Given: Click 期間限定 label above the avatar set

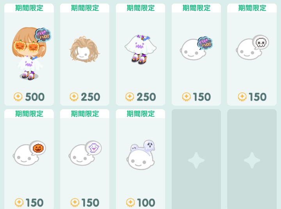Looking at the screenshot, I should pyautogui.click(x=29, y=8).
